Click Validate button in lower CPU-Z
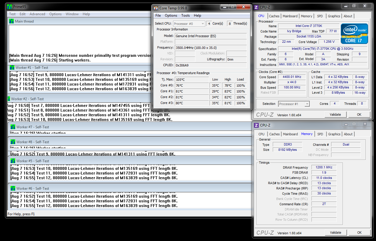 [336, 233]
